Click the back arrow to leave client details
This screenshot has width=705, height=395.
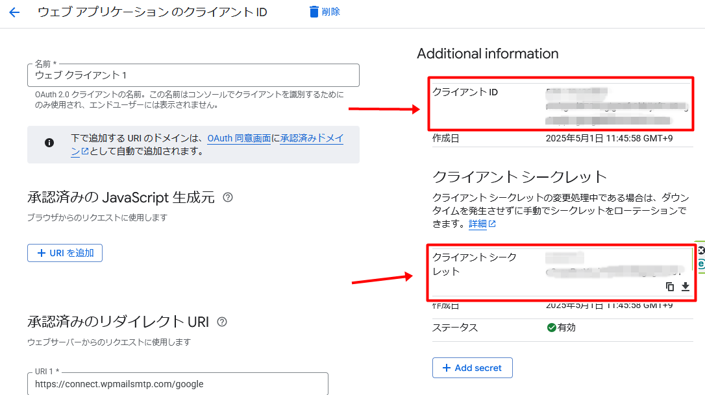pos(14,12)
